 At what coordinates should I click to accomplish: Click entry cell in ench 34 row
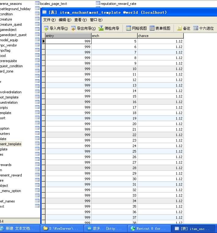68,201
